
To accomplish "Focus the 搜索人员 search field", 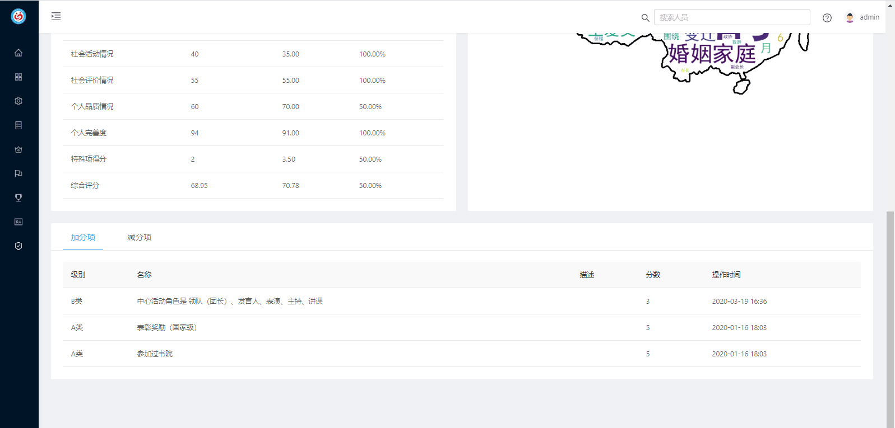I will pyautogui.click(x=731, y=17).
